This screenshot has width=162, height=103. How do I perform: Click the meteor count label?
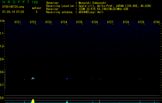pos(37,8)
